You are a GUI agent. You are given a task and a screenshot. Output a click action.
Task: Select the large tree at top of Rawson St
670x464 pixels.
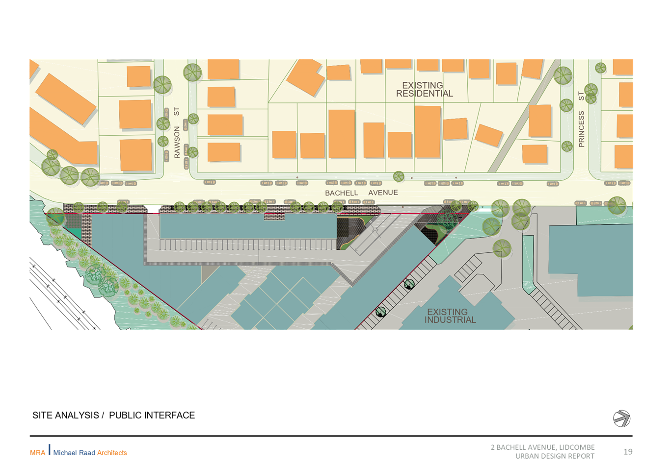(x=192, y=73)
